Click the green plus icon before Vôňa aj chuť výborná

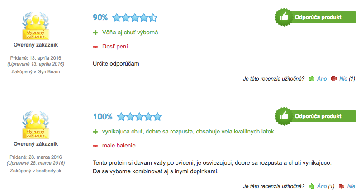[x=95, y=33]
